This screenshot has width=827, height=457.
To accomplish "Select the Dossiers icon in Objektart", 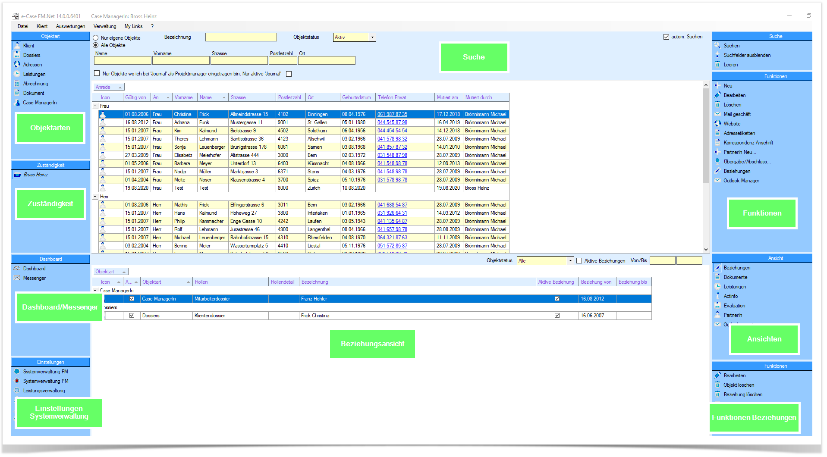I will [17, 55].
